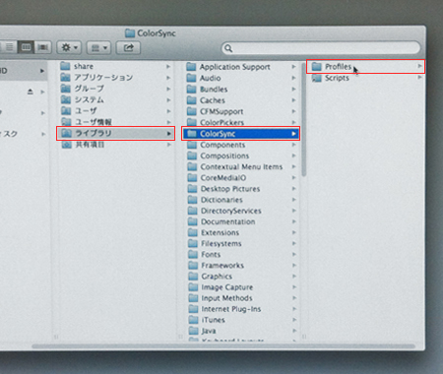Open the Graphics folder
The width and height of the screenshot is (443, 374).
pyautogui.click(x=241, y=277)
